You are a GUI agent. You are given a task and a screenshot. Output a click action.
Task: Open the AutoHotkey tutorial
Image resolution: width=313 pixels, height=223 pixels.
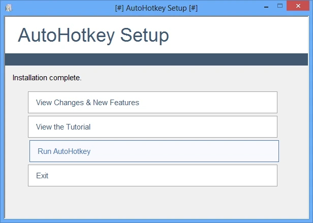(152, 127)
